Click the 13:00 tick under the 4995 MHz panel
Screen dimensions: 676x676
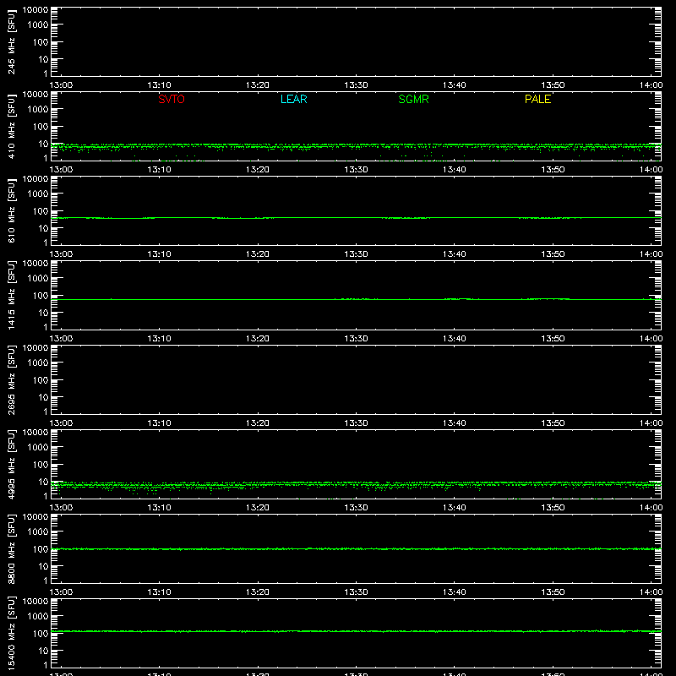click(x=61, y=508)
